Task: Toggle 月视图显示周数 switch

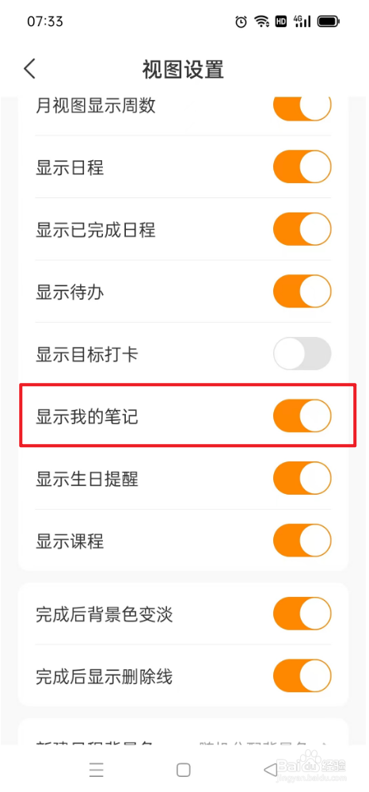Action: (302, 105)
